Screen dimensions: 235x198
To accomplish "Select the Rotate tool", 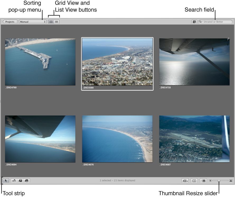I will pyautogui.click(x=14, y=181).
